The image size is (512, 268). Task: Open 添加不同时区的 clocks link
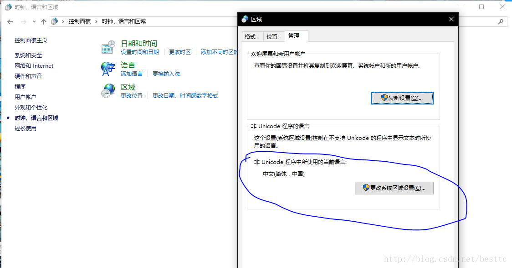coord(219,52)
